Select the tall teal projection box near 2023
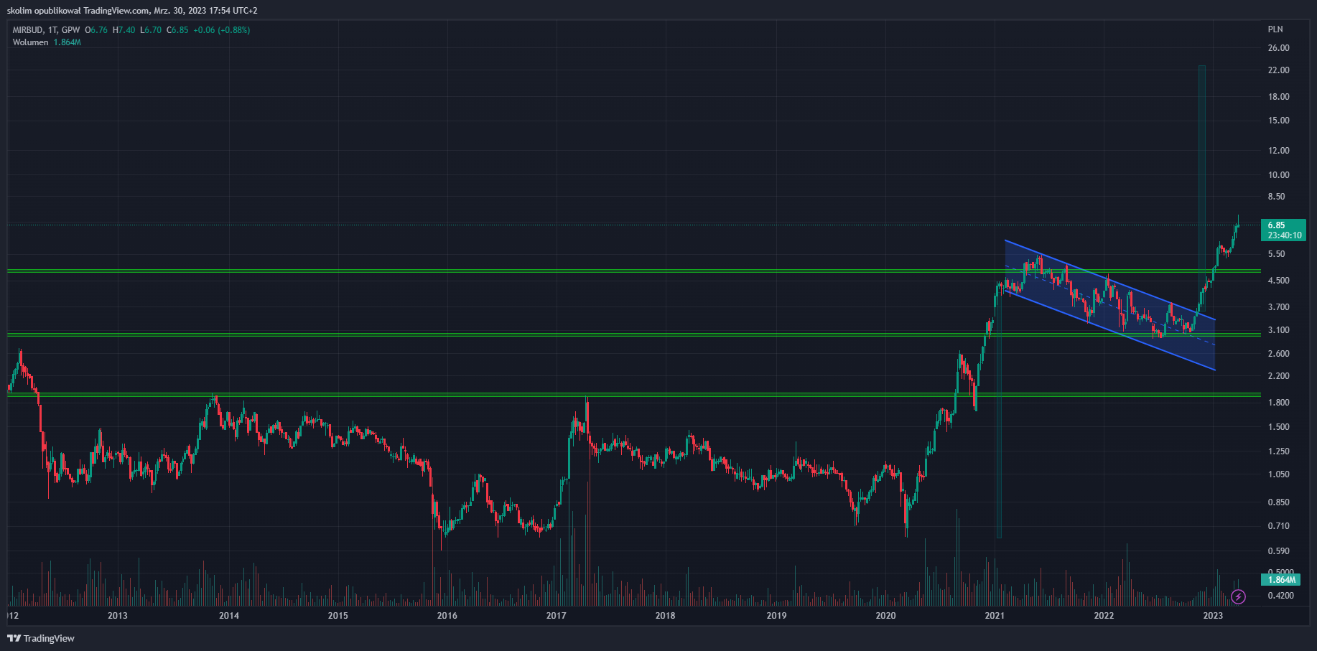The image size is (1317, 651). click(x=1201, y=189)
